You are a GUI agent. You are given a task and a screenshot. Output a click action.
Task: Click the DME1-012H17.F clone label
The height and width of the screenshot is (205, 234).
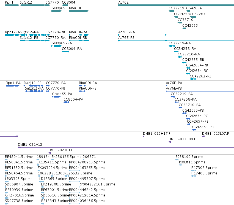pyautogui.click(x=157, y=134)
